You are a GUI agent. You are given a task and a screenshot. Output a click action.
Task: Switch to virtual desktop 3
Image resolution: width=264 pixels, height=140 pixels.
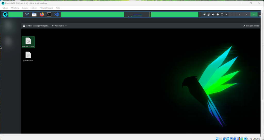pos(246,15)
